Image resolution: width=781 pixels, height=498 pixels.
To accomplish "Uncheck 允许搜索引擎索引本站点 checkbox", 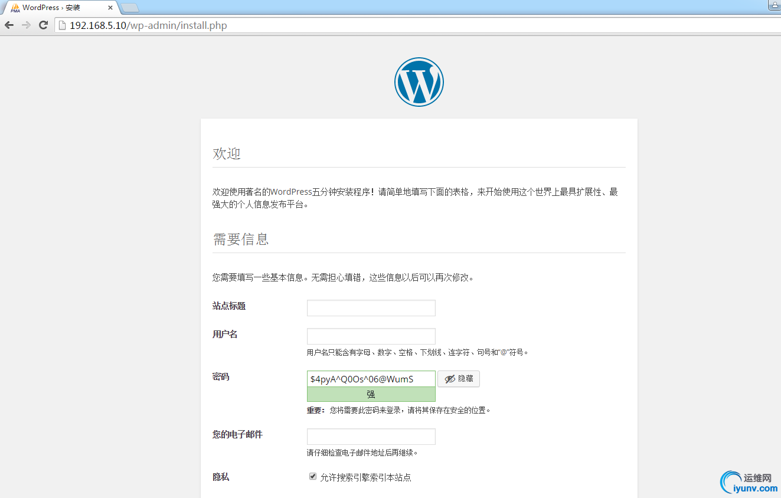I will pyautogui.click(x=313, y=477).
